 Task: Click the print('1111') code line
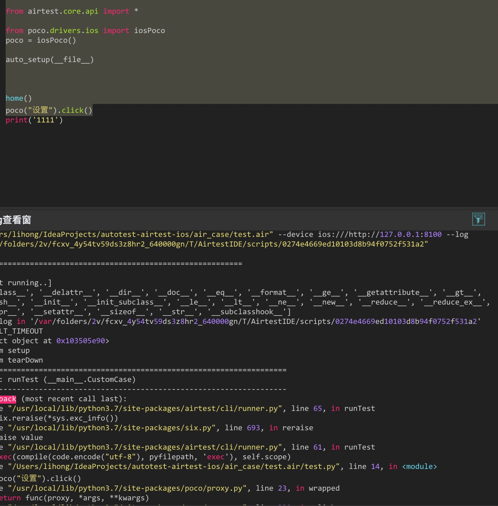coord(34,120)
